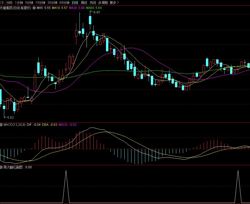Switch to 月线 monthly chart
Image resolution: width=250 pixels, height=204 pixels.
coord(93,3)
